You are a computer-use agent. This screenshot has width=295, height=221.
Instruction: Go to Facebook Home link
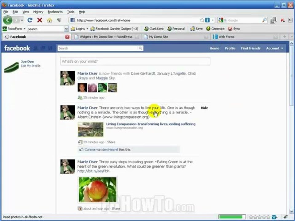coord(214,48)
